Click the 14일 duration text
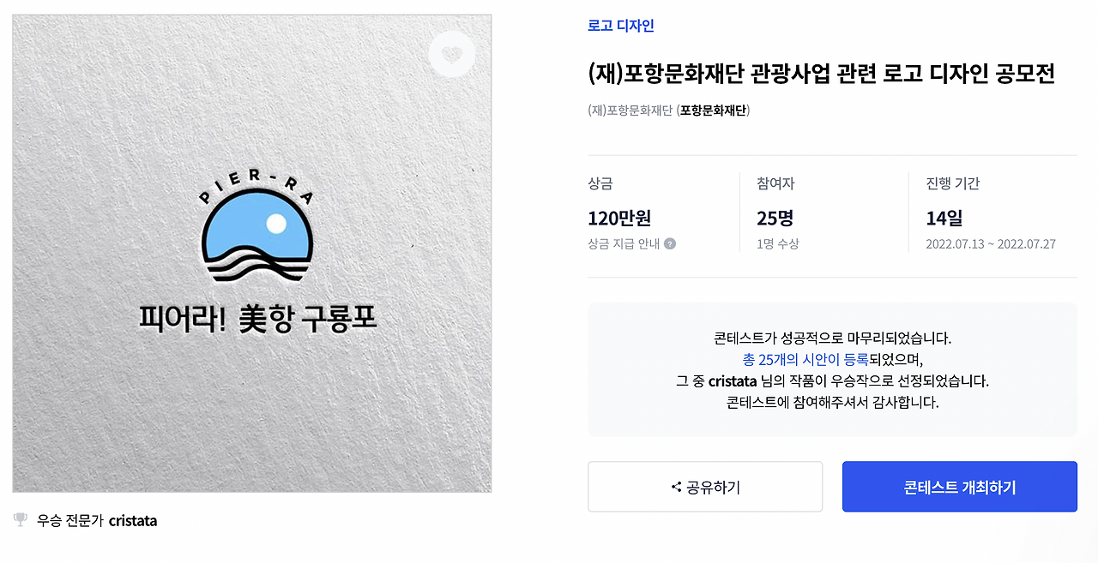Image resolution: width=1098 pixels, height=563 pixels. pos(944,218)
